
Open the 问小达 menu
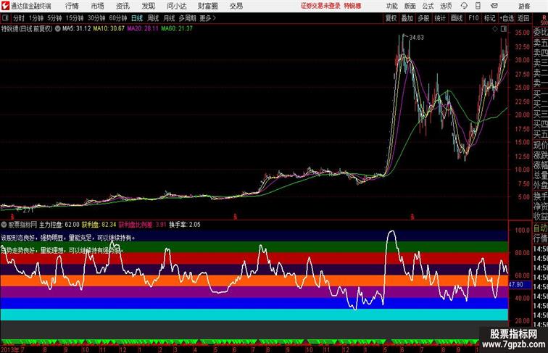pos(176,6)
